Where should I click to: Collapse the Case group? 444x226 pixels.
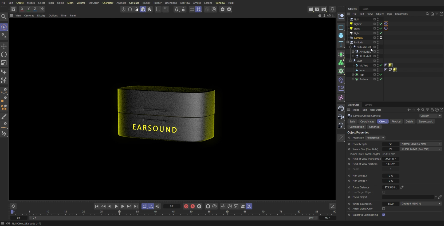point(350,61)
